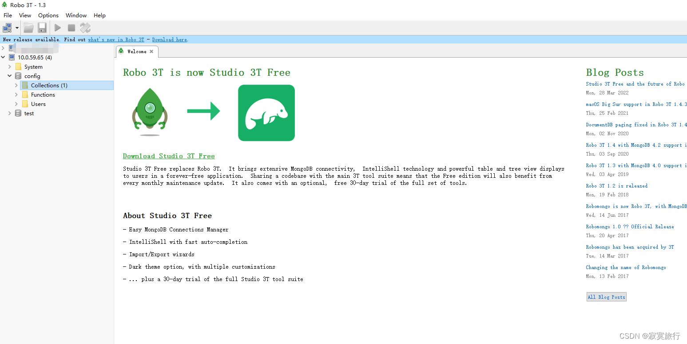This screenshot has width=687, height=344.
Task: Open the File menu
Action: [8, 15]
